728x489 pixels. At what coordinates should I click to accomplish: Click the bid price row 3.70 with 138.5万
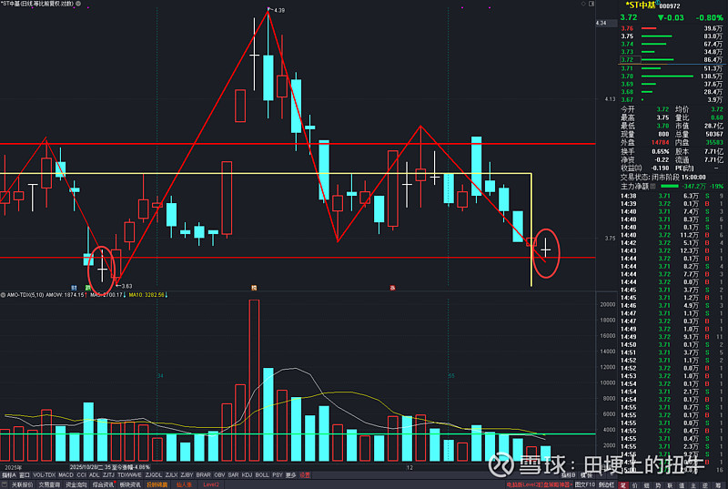tap(672, 76)
